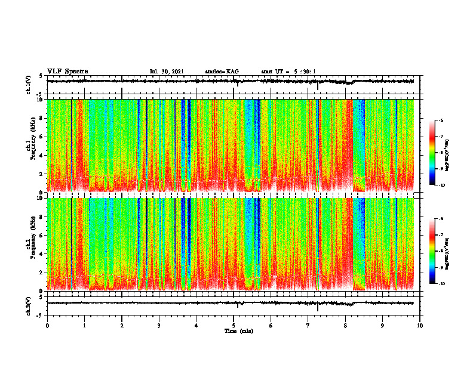This screenshot has height=365, width=473.
Task: Click the time axis tick label "10"
Action: tap(420, 326)
